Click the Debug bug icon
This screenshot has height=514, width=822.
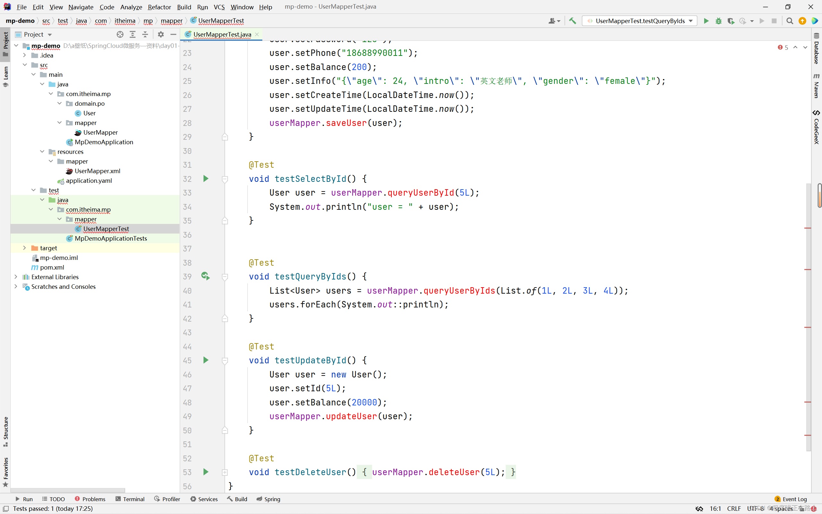coord(718,21)
